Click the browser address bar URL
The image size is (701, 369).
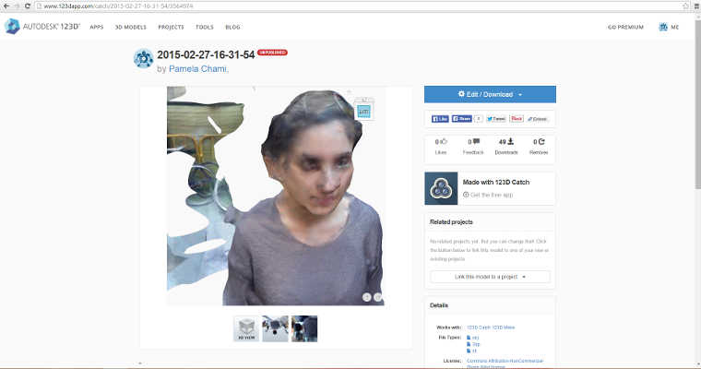[x=118, y=6]
